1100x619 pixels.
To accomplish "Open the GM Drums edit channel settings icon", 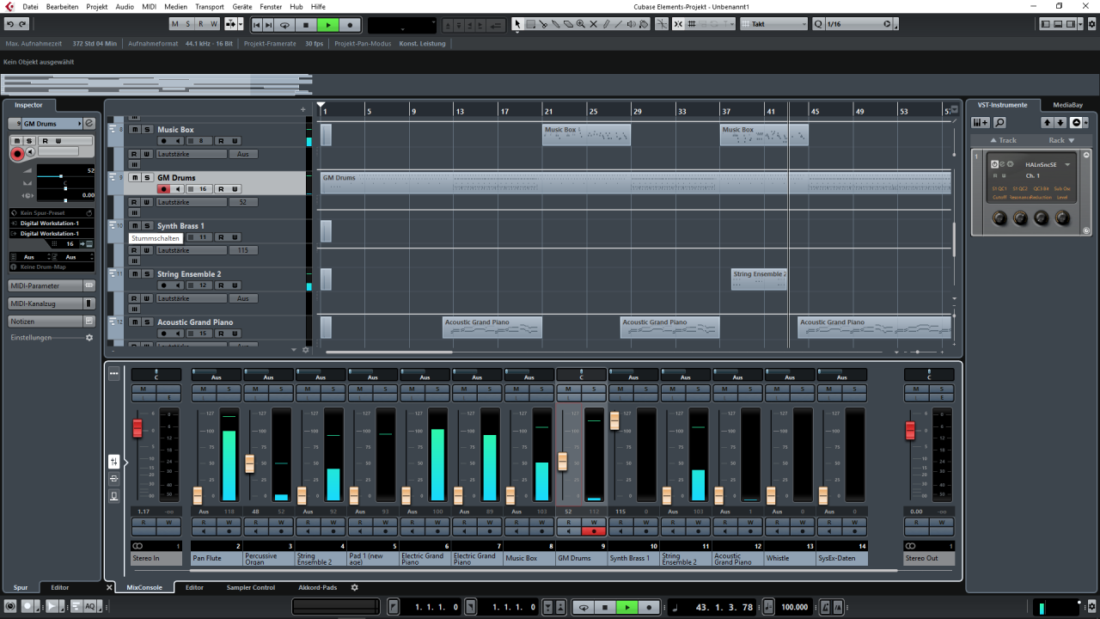I will (x=89, y=124).
